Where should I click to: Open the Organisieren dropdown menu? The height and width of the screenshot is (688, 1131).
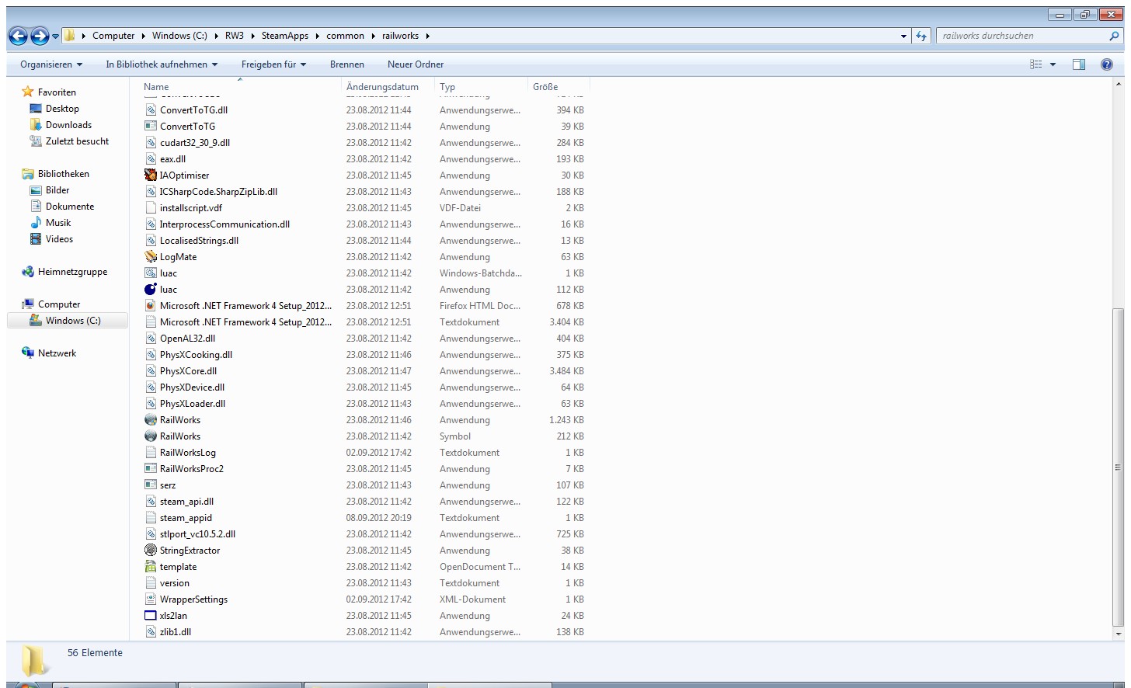click(51, 64)
